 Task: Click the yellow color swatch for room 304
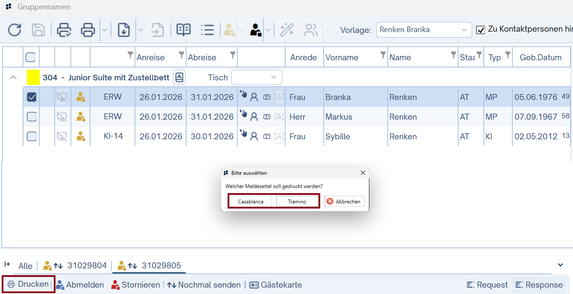(33, 77)
